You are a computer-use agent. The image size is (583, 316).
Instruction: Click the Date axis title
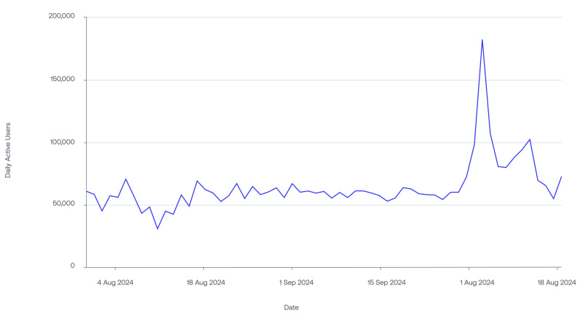point(291,307)
